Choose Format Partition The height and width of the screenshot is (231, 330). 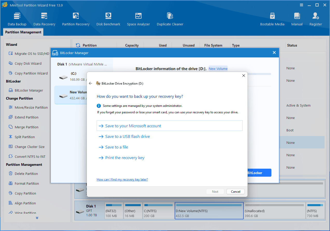pos(24,183)
